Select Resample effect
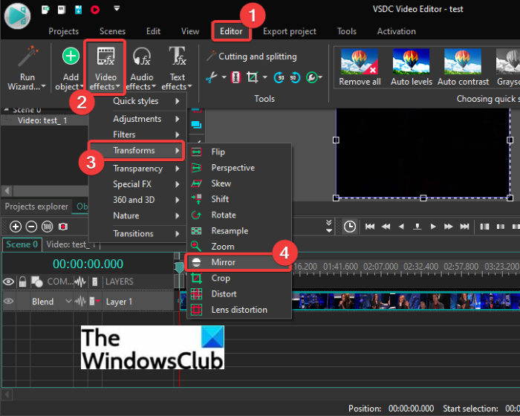Viewport: 520px width, 416px height. (x=239, y=231)
